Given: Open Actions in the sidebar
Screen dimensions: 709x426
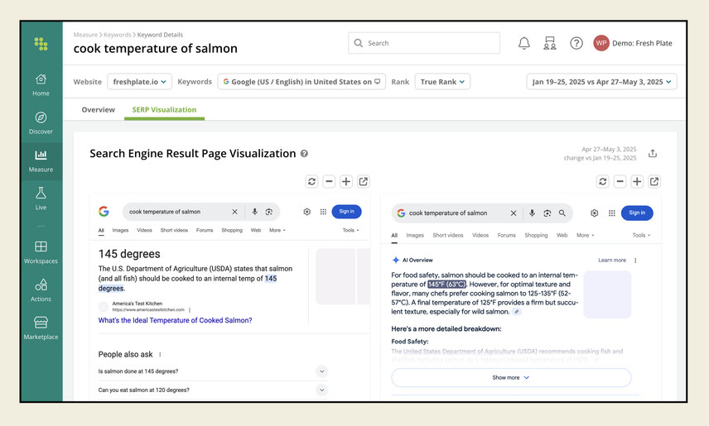Looking at the screenshot, I should (41, 290).
